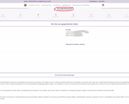The image size is (129, 104).
Task: Open the Abonnements refresh icon
Action: [91, 15]
